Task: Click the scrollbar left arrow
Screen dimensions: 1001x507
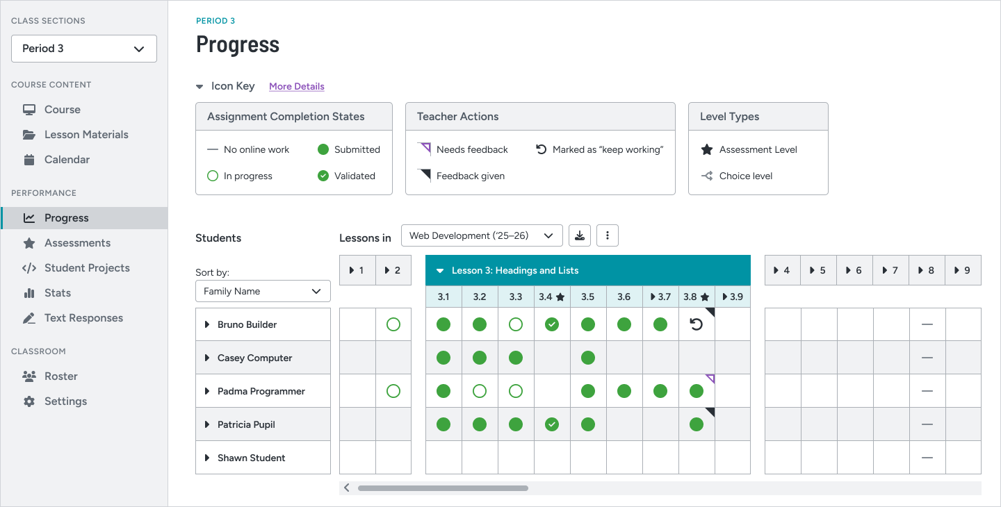Action: pos(347,488)
